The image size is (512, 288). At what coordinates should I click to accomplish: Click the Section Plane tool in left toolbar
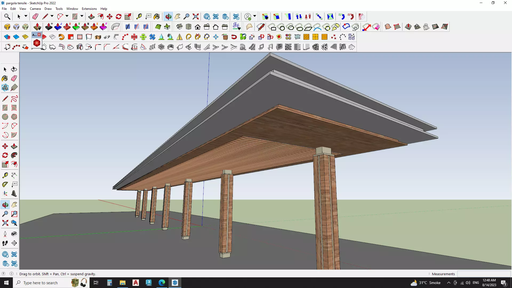coord(14,243)
